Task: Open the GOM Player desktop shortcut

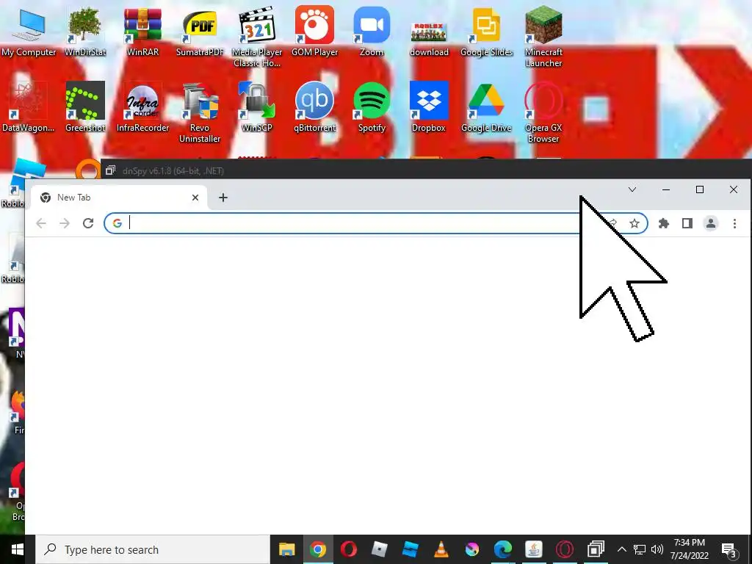Action: 314,32
